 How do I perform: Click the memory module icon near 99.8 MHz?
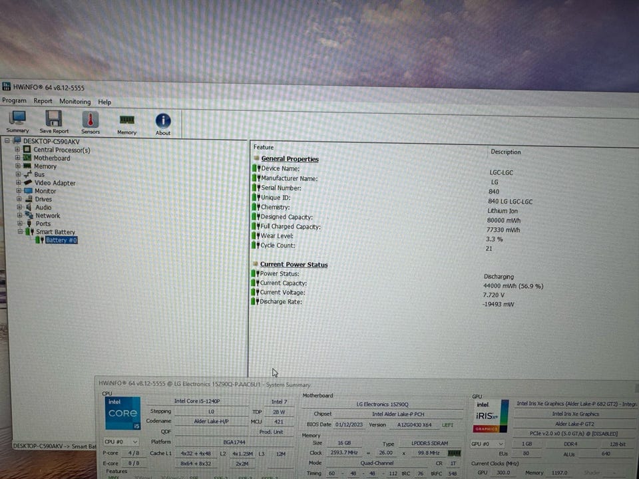coord(454,453)
